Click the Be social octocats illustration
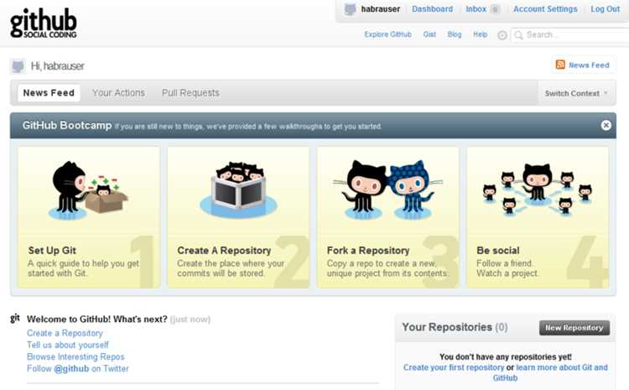This screenshot has height=390, width=629. pos(537,189)
